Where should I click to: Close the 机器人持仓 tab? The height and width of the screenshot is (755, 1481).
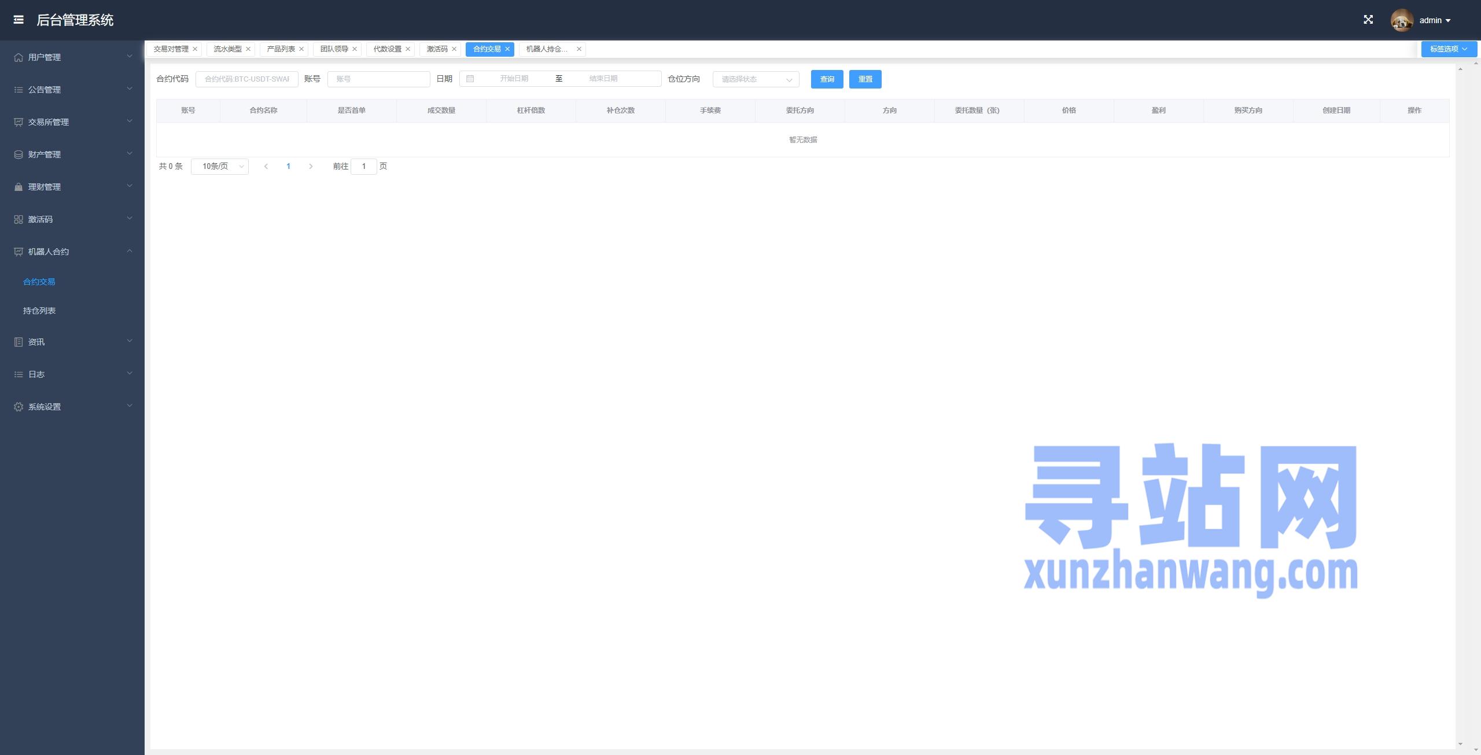click(579, 49)
